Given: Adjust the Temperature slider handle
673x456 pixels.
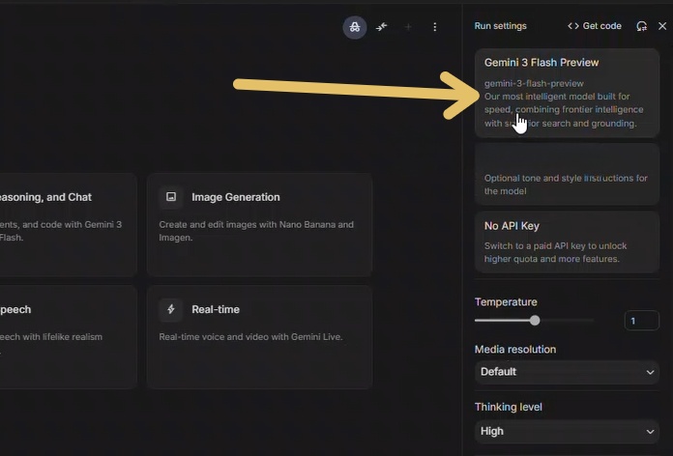Looking at the screenshot, I should pos(535,321).
